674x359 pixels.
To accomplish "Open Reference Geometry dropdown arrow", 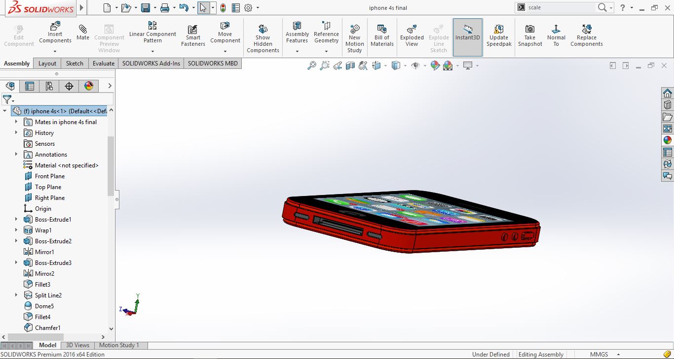I will (326, 51).
